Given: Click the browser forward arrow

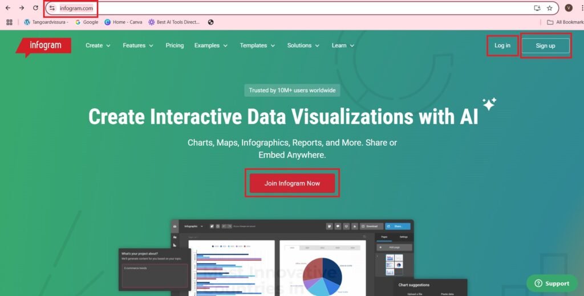Looking at the screenshot, I should 22,8.
